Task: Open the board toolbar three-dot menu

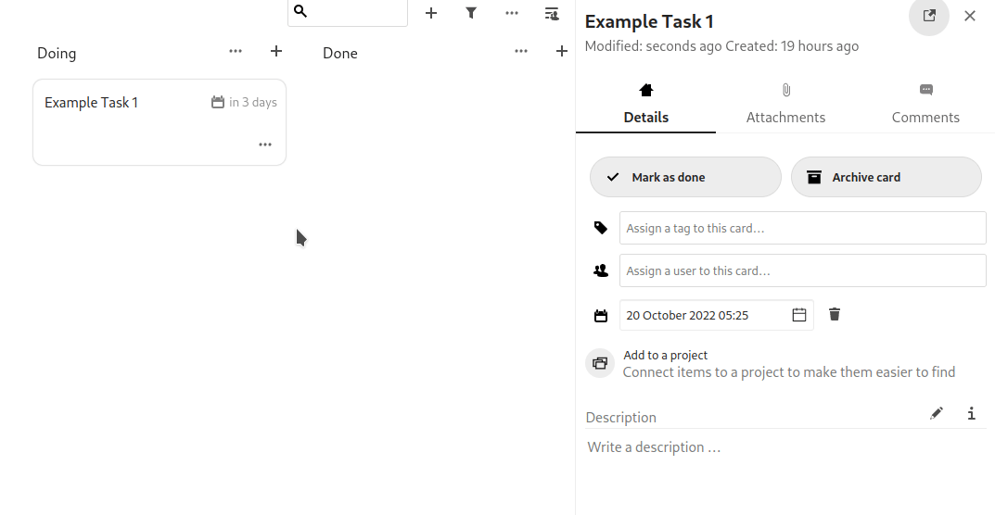Action: click(x=512, y=13)
